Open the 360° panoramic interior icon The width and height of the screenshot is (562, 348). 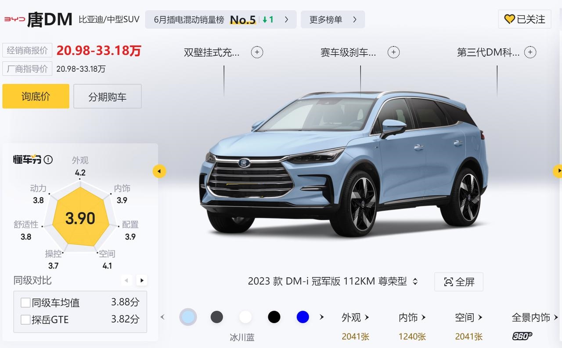click(522, 336)
